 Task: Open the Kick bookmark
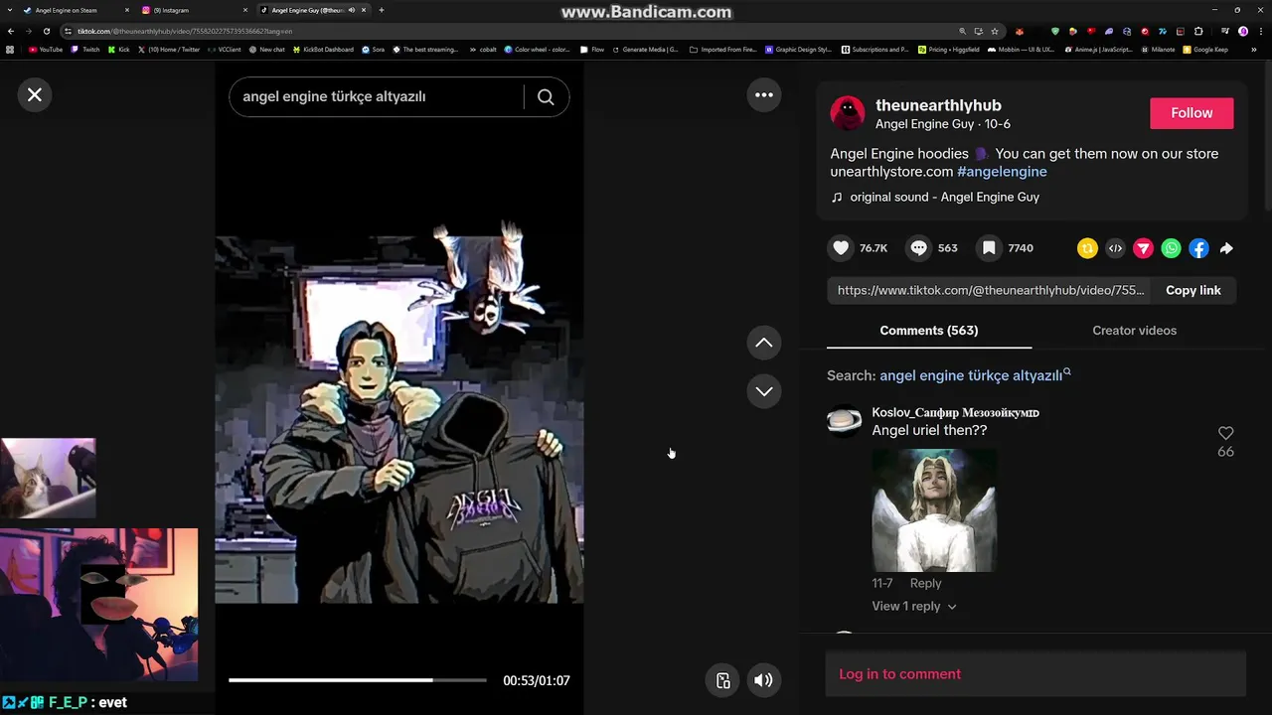(x=119, y=49)
